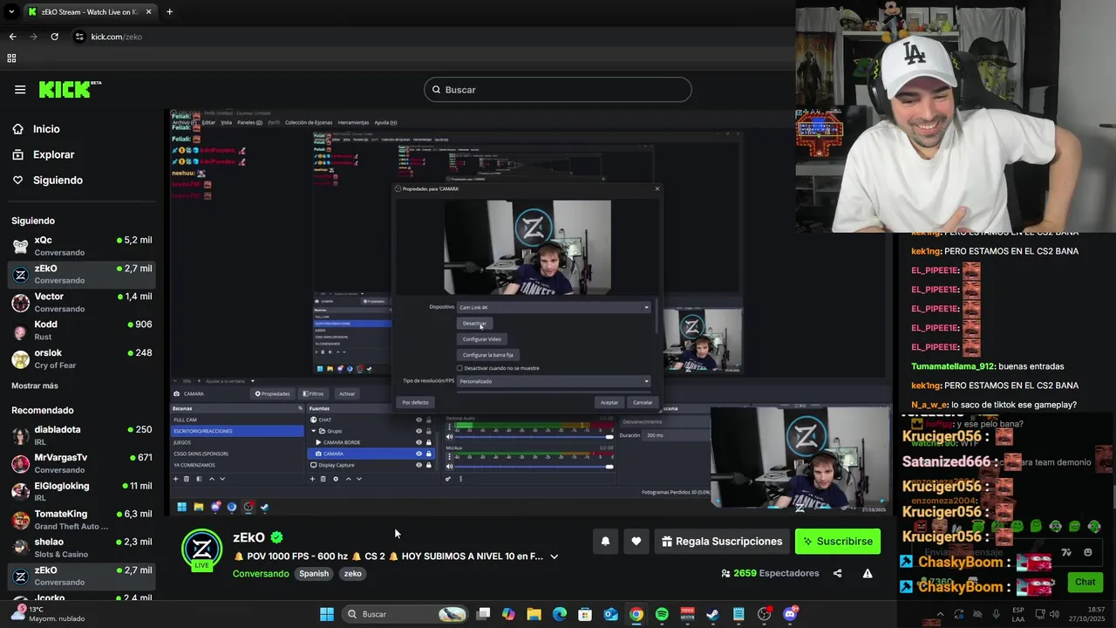Click the report warning triangle icon
Image resolution: width=1116 pixels, height=628 pixels.
pyautogui.click(x=868, y=574)
